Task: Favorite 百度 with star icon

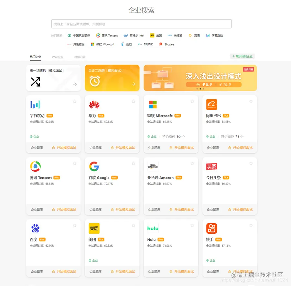Action: click(75, 225)
